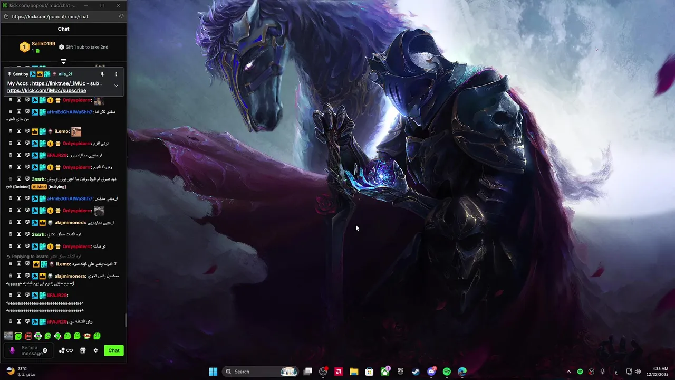Open File Explorer from taskbar
Image resolution: width=675 pixels, height=380 pixels.
[354, 372]
